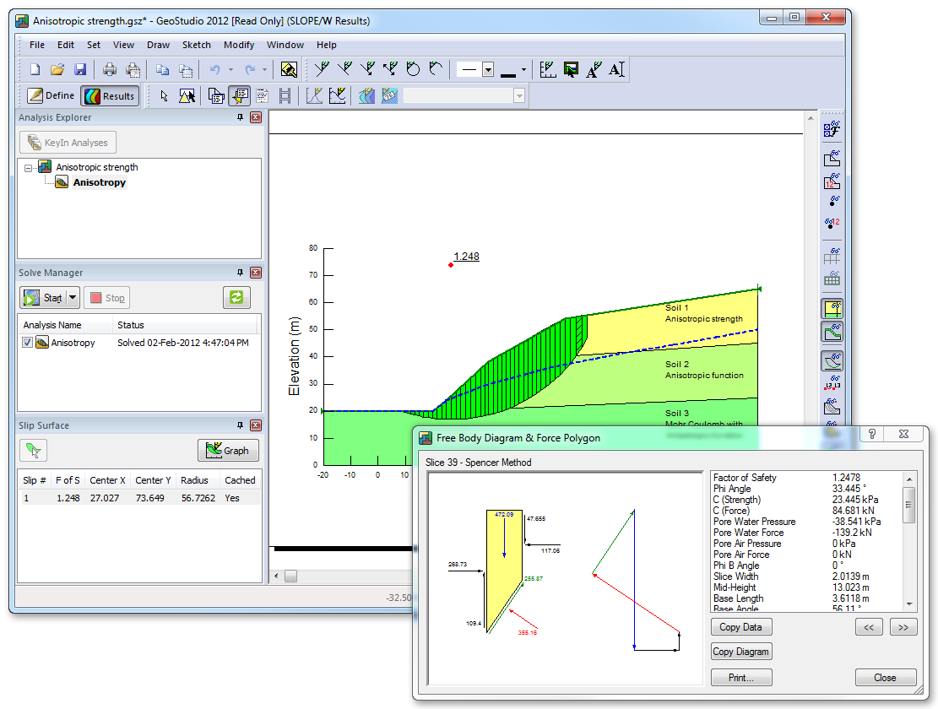Click the Open file folder icon
Screen dimensions: 938x709
click(x=57, y=69)
